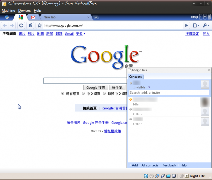Open a new tab with plus button
The width and height of the screenshot is (212, 180).
[96, 17]
